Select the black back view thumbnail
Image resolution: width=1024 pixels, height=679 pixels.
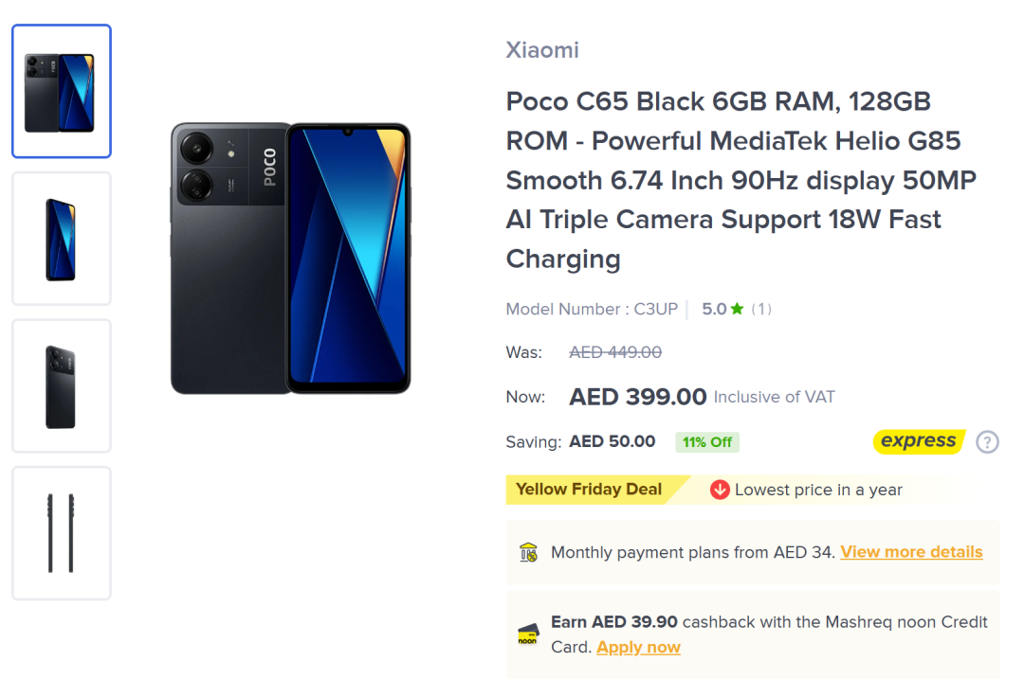[x=62, y=386]
